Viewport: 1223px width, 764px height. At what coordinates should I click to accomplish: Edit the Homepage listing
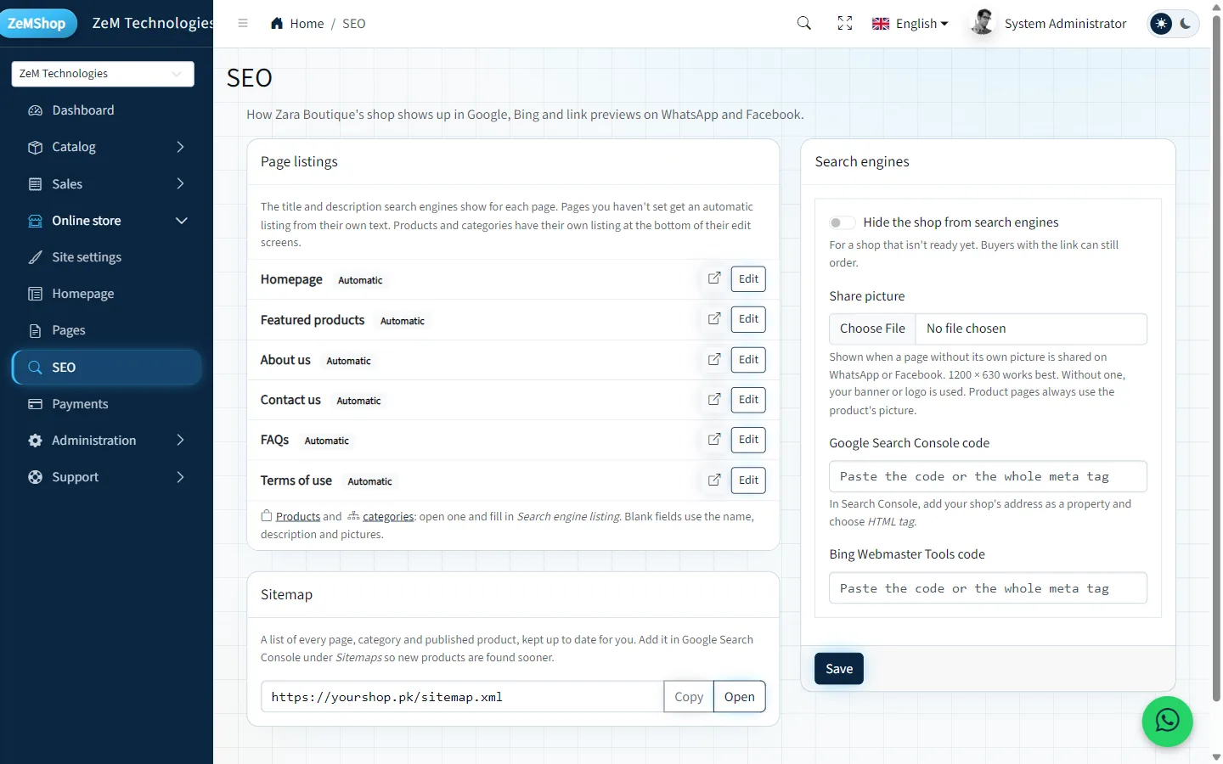point(748,279)
